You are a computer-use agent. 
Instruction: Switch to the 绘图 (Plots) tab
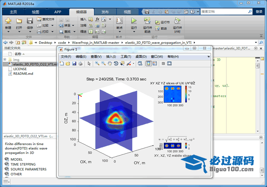click(35, 12)
